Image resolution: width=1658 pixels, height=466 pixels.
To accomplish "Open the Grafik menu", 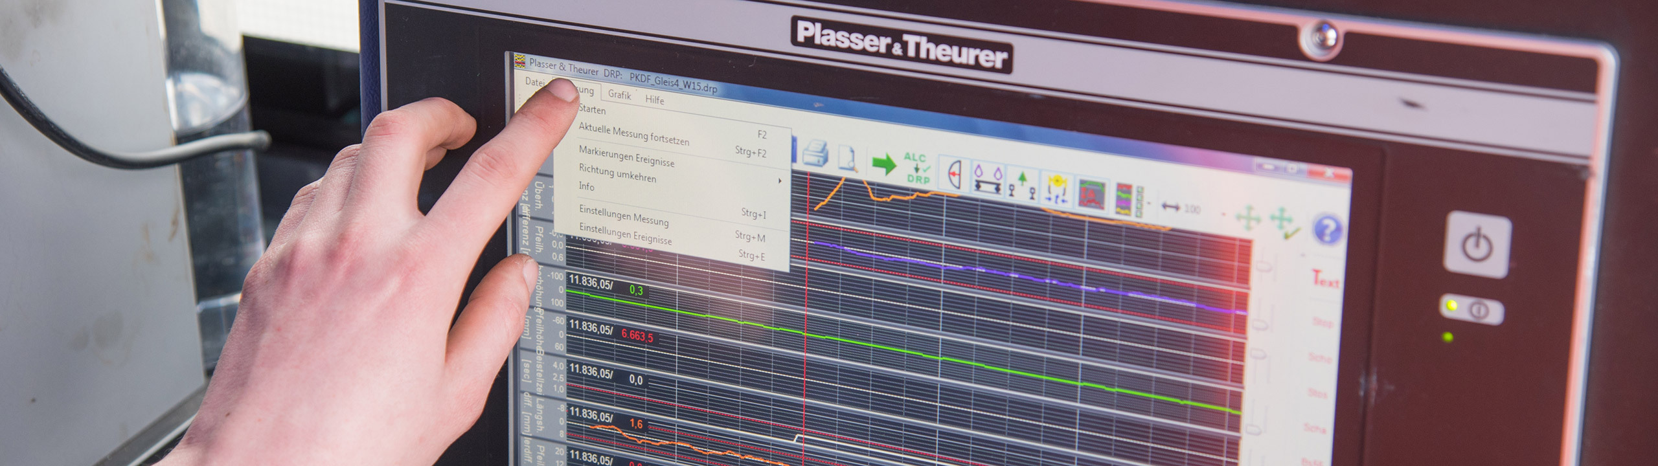I will (619, 94).
